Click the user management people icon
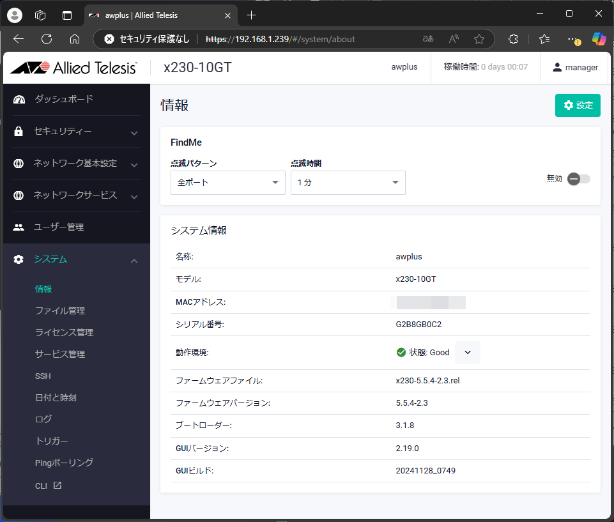Viewport: 614px width, 522px height. (19, 227)
